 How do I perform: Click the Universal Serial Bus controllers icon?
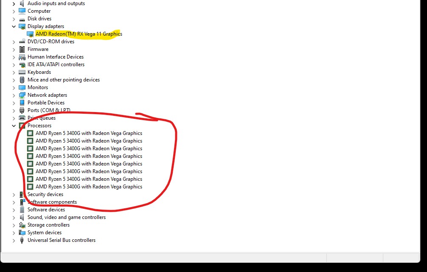pyautogui.click(x=22, y=240)
